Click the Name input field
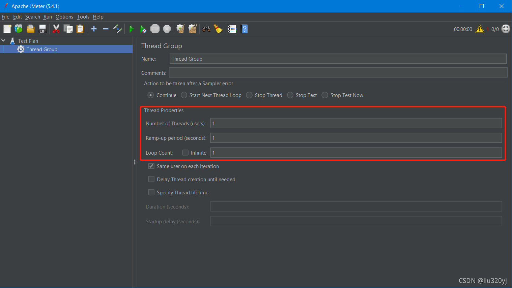This screenshot has width=512, height=288. [338, 59]
